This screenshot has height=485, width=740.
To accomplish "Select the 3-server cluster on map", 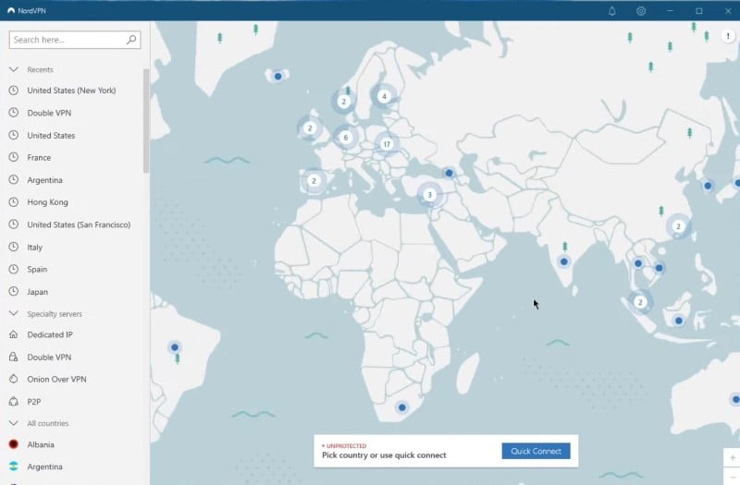I will [x=429, y=195].
